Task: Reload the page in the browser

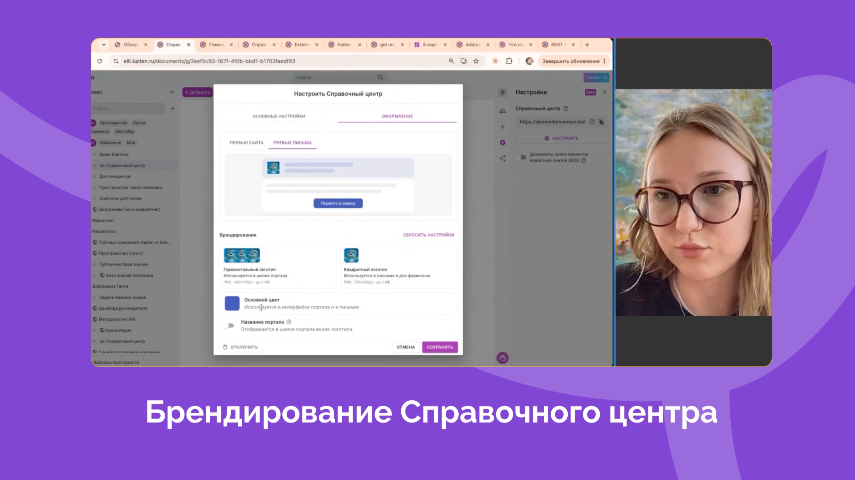Action: coord(99,61)
